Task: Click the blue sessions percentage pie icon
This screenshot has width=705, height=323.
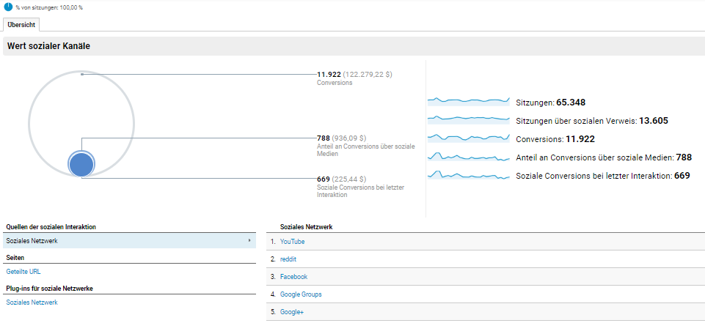Action: [8, 7]
